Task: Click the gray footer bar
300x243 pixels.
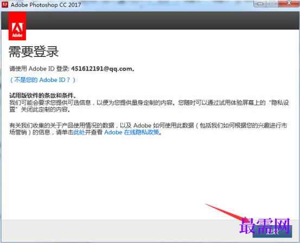Action: (126, 231)
